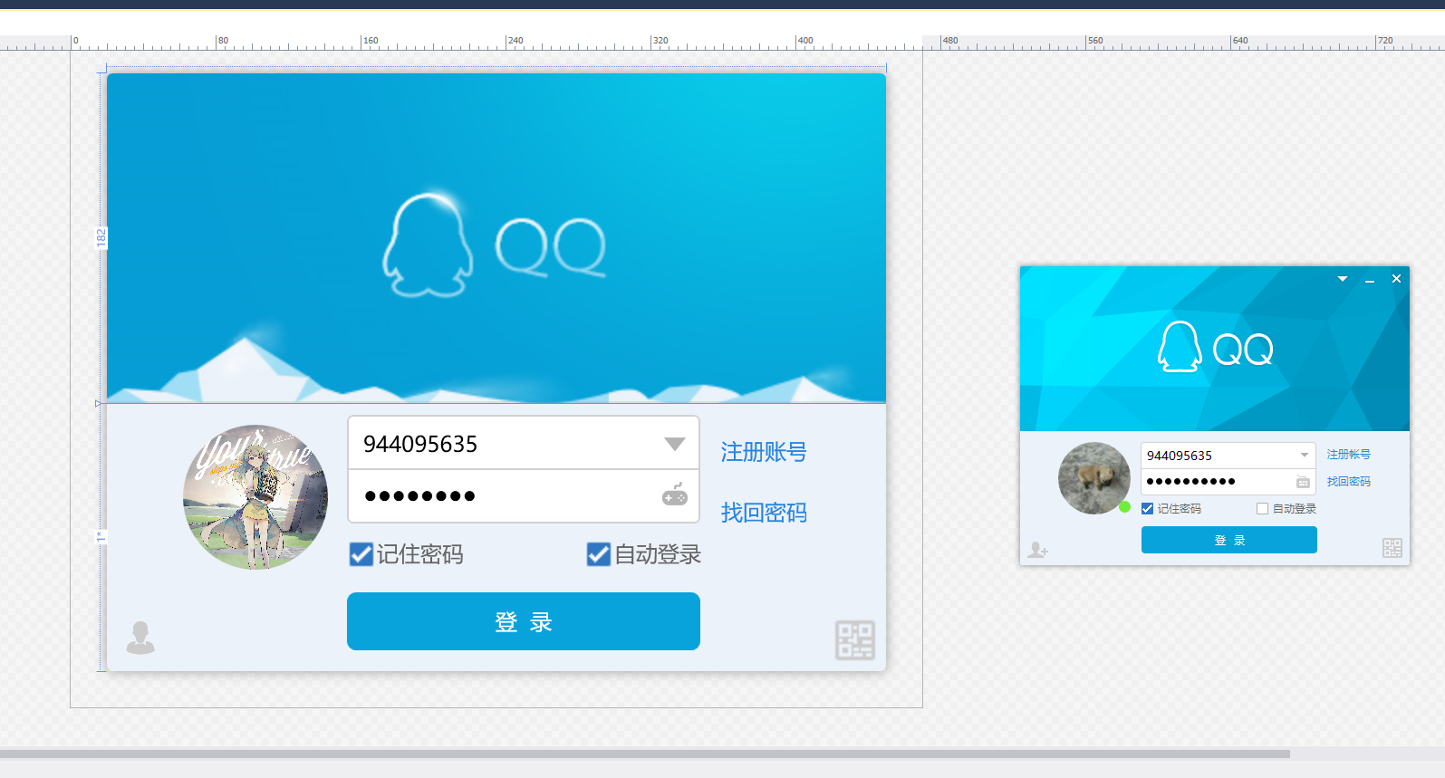Click the account number field in the large mockup
The width and height of the screenshot is (1445, 778).
pyautogui.click(x=524, y=443)
